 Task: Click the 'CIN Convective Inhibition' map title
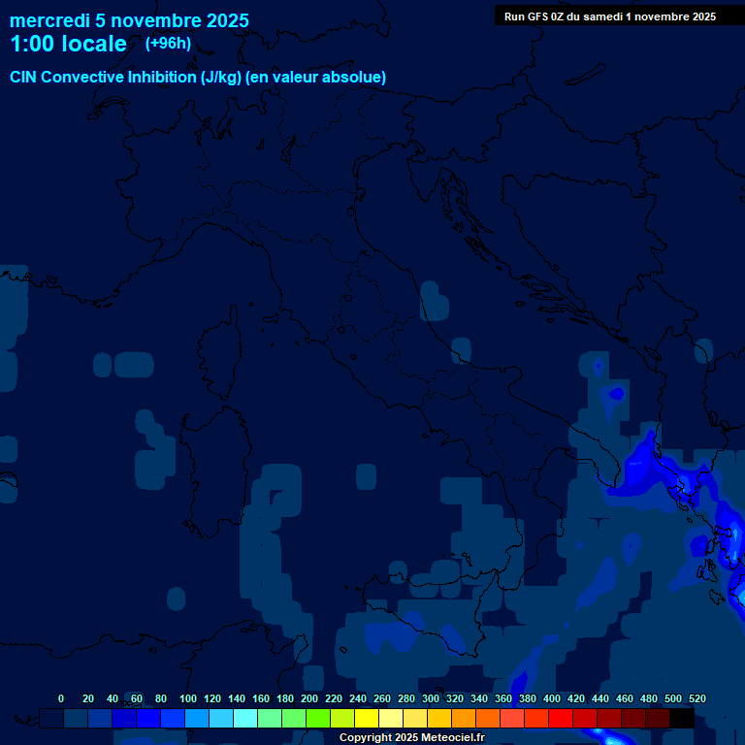(x=198, y=78)
